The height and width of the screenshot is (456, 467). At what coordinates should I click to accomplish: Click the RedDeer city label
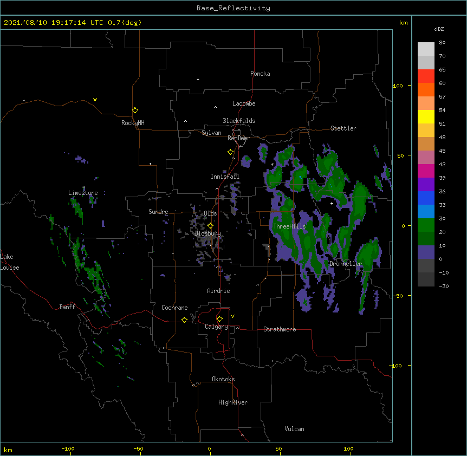238,139
